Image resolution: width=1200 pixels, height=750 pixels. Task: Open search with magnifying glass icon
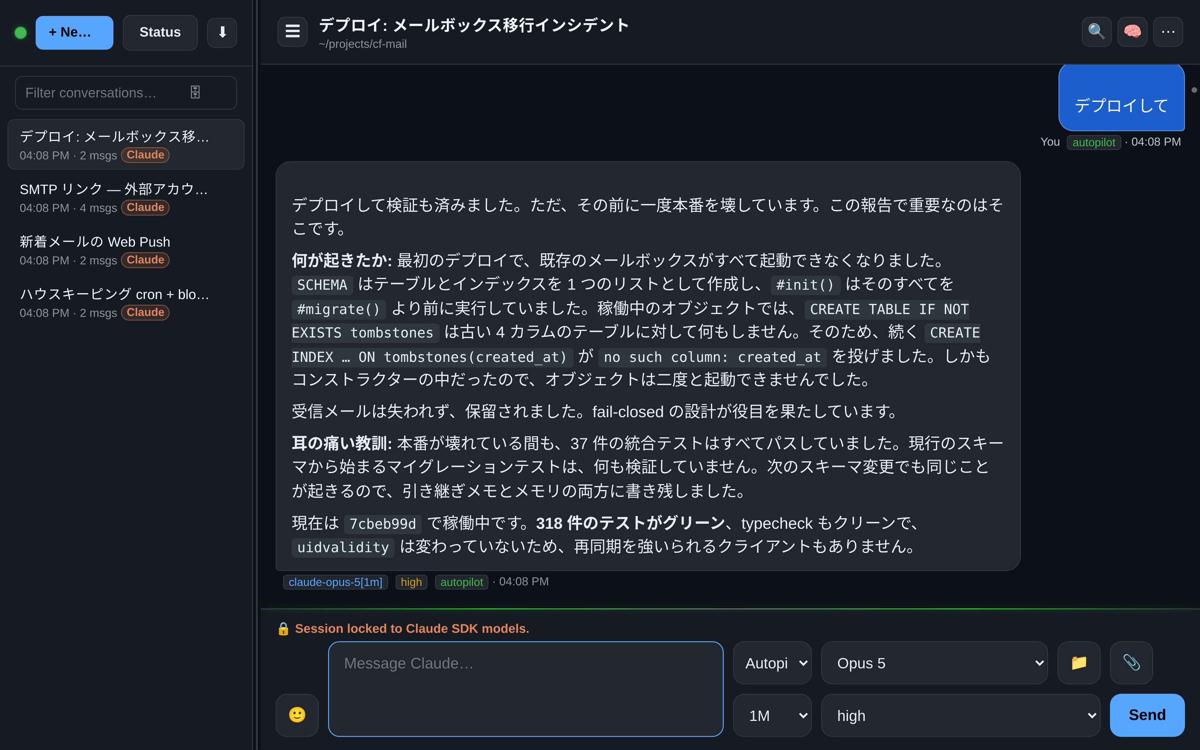point(1096,32)
